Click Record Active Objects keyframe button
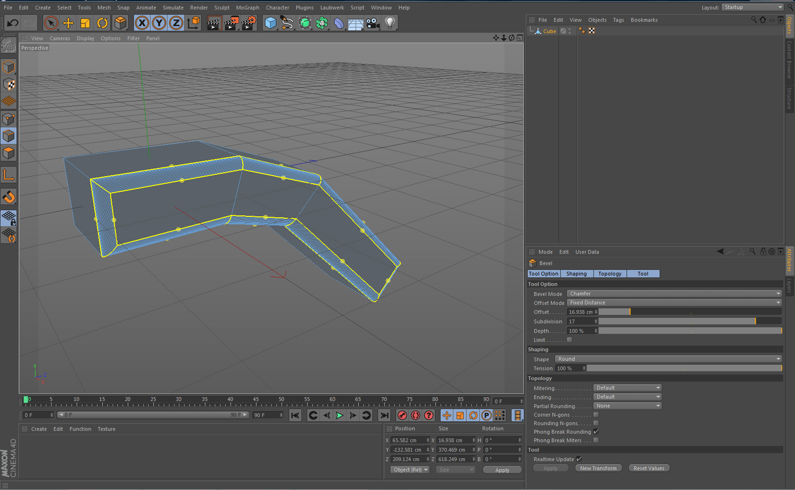The image size is (795, 490). click(x=402, y=415)
